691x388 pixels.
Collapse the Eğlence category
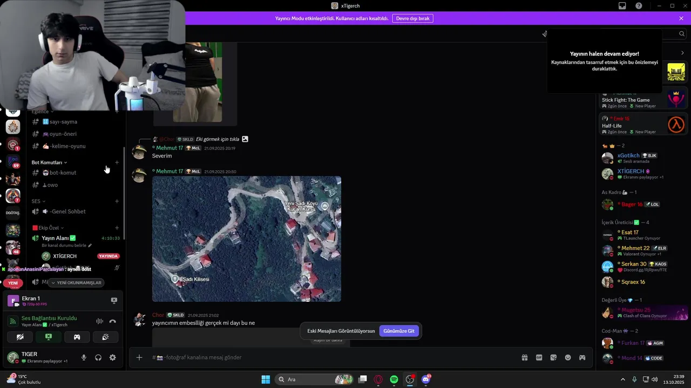[x=43, y=111]
